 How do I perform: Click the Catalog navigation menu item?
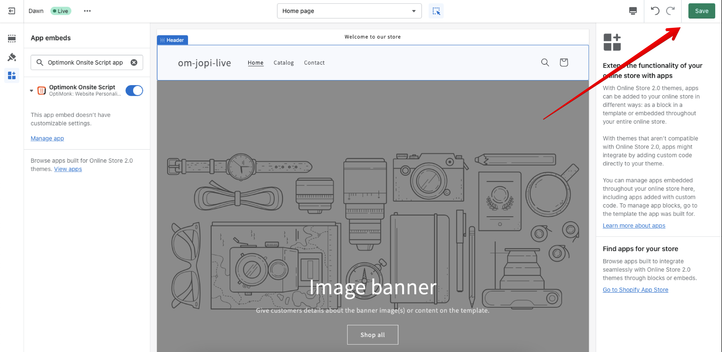pos(283,63)
